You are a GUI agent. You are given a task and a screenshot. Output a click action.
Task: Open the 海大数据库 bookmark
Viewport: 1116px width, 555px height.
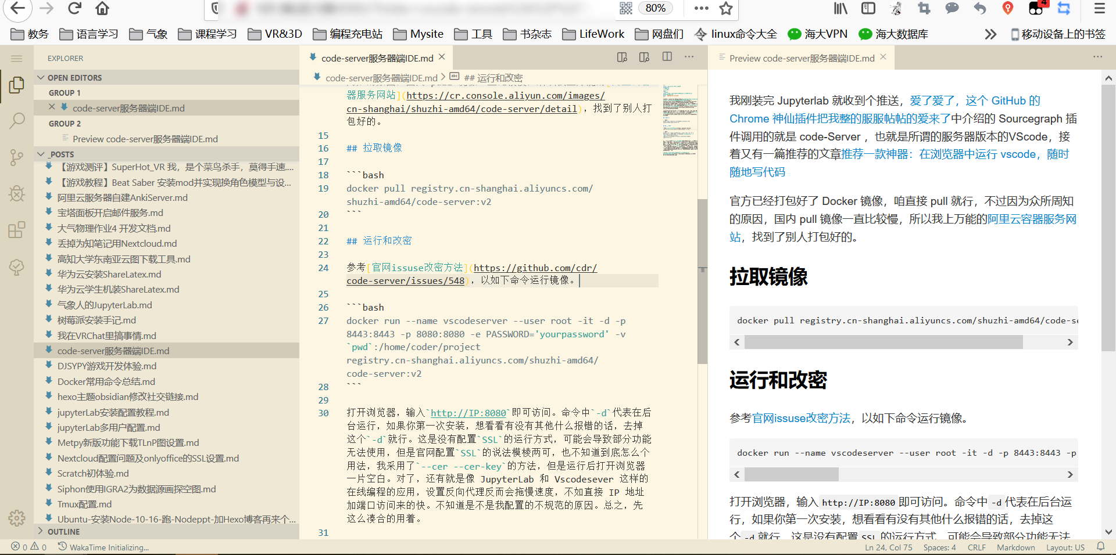[893, 34]
